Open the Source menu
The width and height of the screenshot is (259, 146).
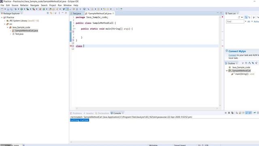[x=15, y=5]
